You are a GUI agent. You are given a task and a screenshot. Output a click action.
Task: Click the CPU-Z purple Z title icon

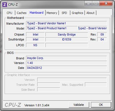(x=5, y=5)
